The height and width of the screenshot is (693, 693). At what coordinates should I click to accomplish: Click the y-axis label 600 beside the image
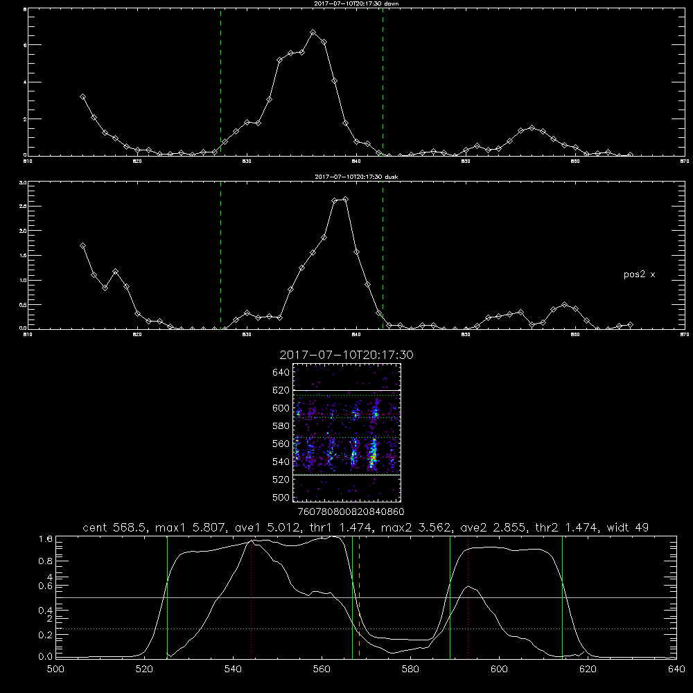coord(281,408)
